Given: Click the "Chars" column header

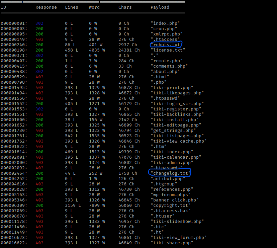Looking at the screenshot, I should [125, 7].
